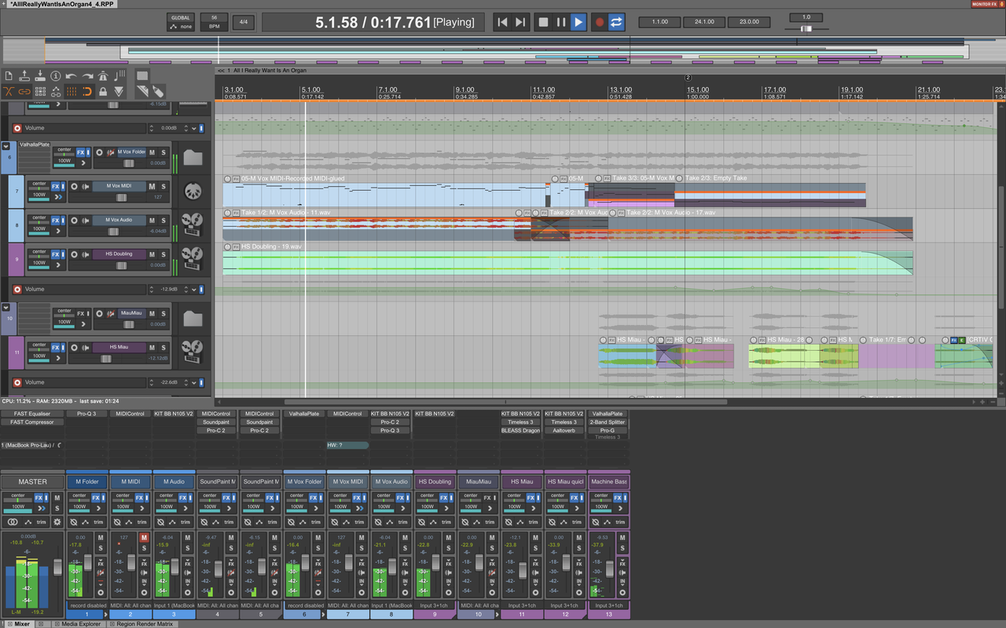Click the folder icon of MiauMiau track

(x=193, y=319)
